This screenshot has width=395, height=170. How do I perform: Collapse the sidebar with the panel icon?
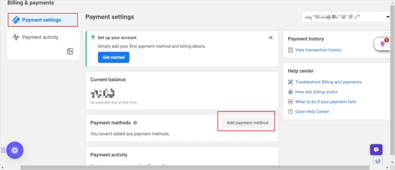point(70,51)
